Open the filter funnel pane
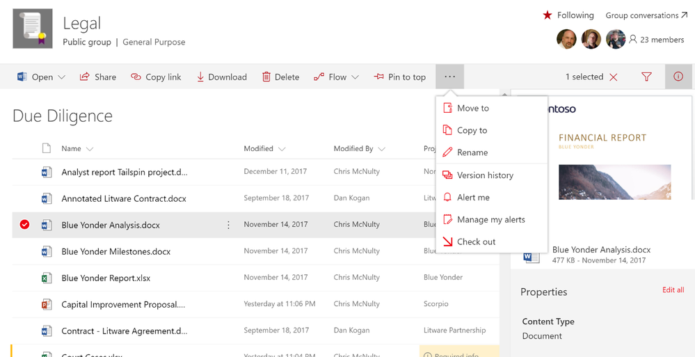 (646, 77)
